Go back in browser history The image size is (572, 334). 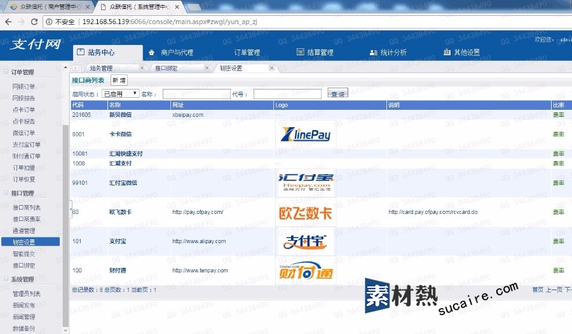tap(8, 22)
